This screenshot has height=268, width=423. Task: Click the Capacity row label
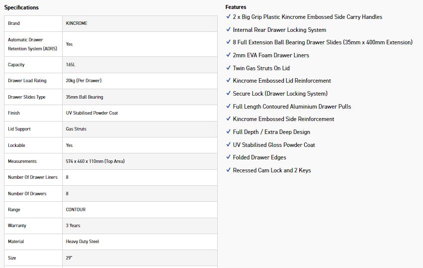coord(16,65)
